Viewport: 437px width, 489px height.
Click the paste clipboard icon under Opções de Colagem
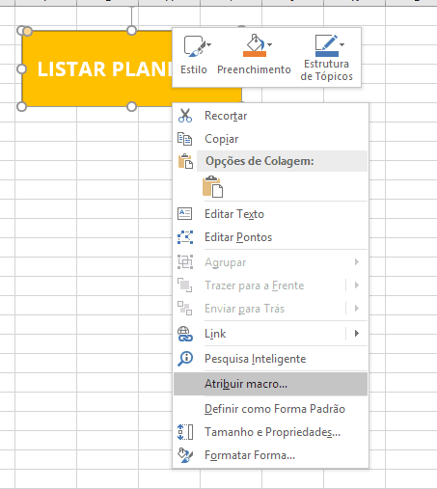[x=212, y=186]
